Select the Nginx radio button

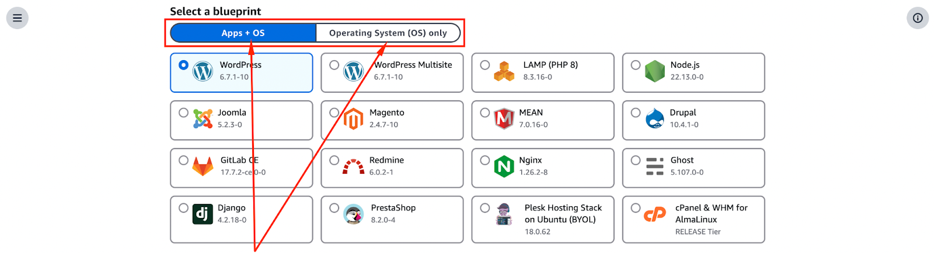coord(485,160)
